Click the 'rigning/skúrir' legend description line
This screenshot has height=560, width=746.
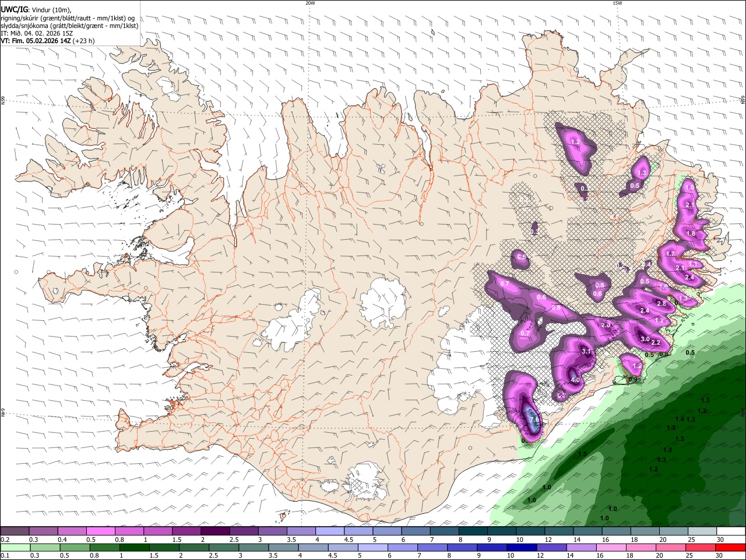click(x=68, y=17)
